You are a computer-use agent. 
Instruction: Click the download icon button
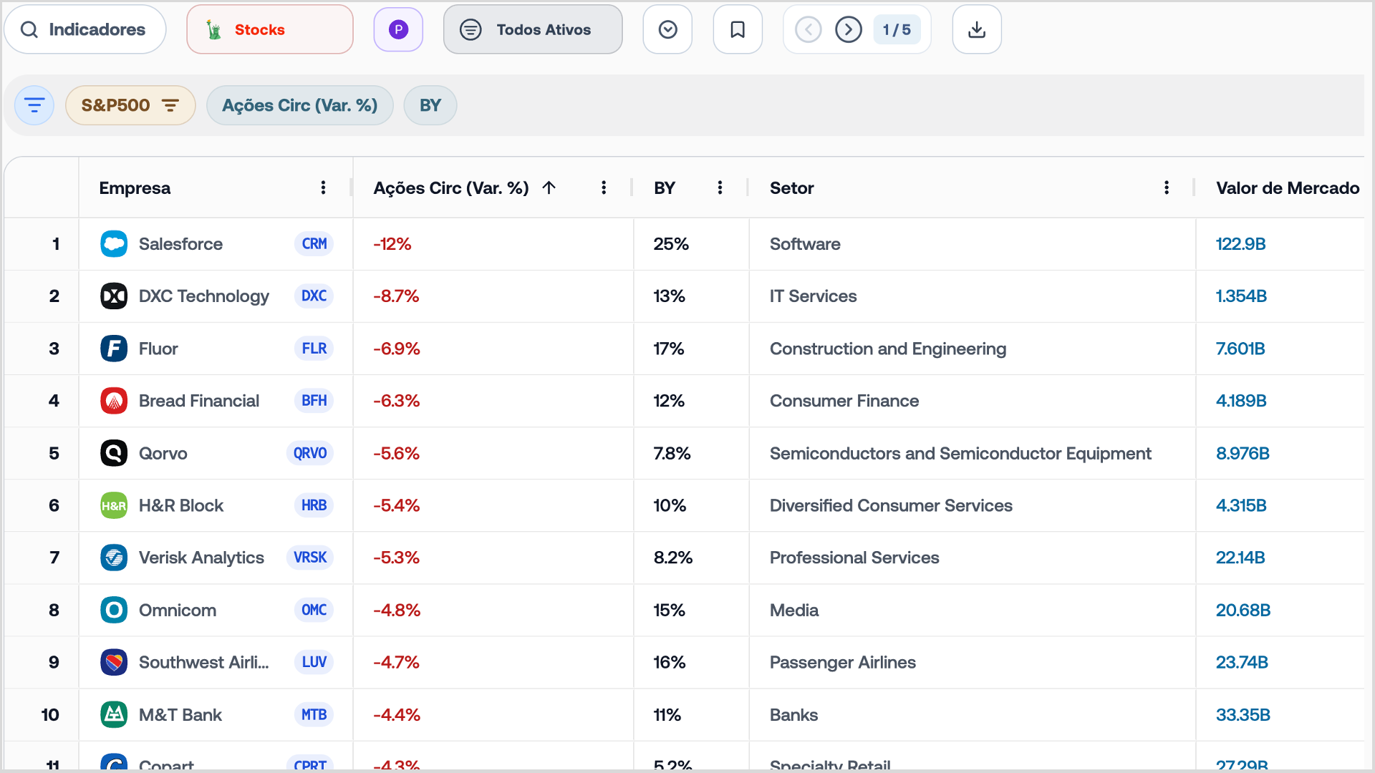pyautogui.click(x=976, y=29)
